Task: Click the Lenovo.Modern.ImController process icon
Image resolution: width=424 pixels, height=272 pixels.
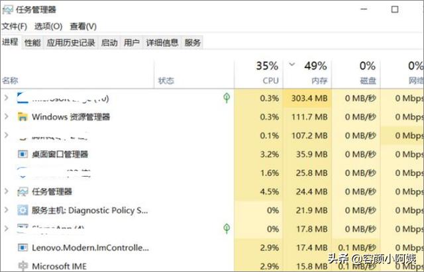Action: (x=23, y=248)
